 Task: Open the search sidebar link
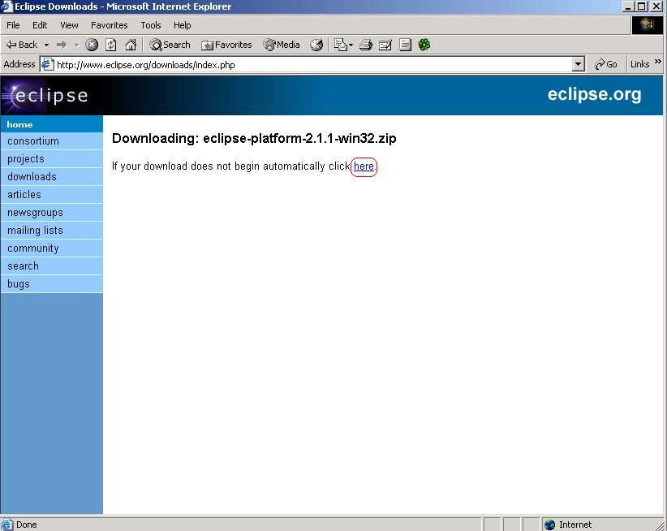[x=51, y=266]
